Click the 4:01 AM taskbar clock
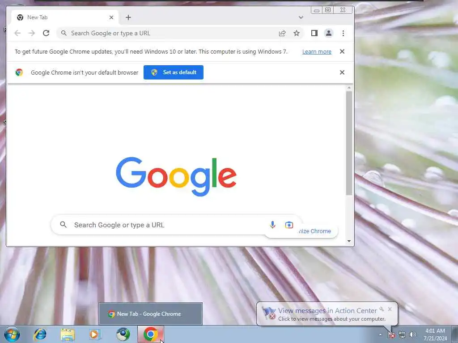Screen dimensions: 458x343 (x=435, y=335)
